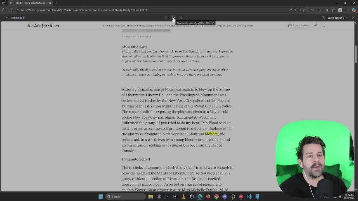Image resolution: width=358 pixels, height=201 pixels.
Task: Open the Read aloud three-dot menu
Action: [x=7, y=18]
